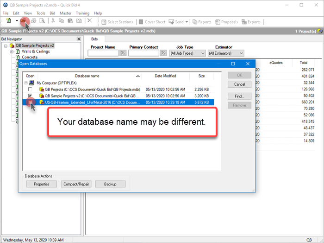Screen dimensions: 324x243
Task: Click the Copy toolbar icon
Action: coord(62,20)
